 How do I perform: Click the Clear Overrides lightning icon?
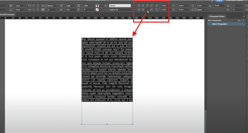[x=243, y=20]
